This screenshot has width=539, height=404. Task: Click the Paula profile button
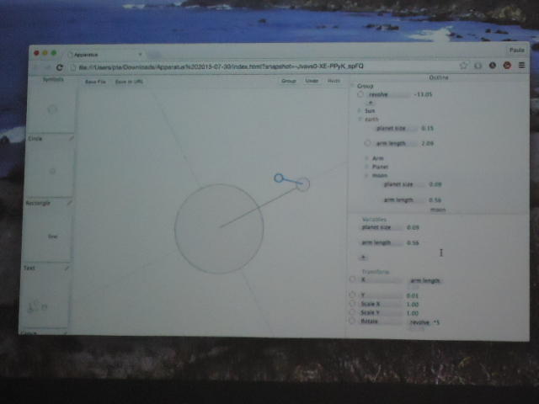click(x=516, y=50)
